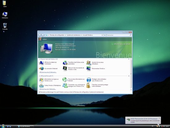
Task: Click the search magnifier icon in window
Action: [x=130, y=35]
